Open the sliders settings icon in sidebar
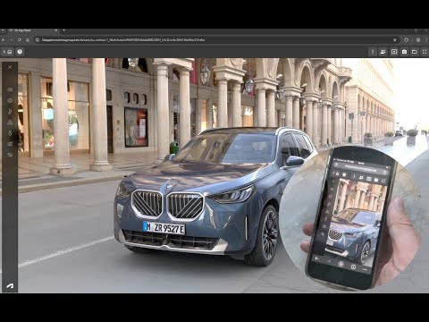Image resolution: width=429 pixels, height=322 pixels. 10,155
